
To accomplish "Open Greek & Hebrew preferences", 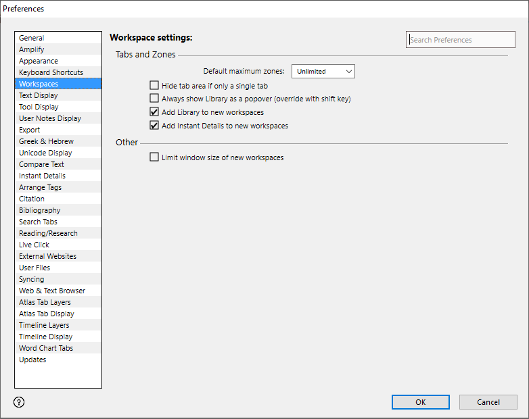I will 46,141.
